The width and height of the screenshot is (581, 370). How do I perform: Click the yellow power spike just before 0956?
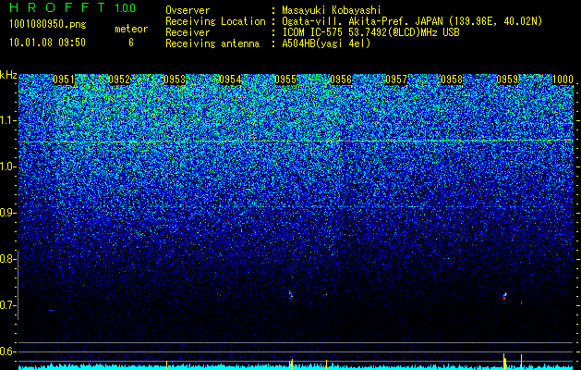tap(326, 364)
